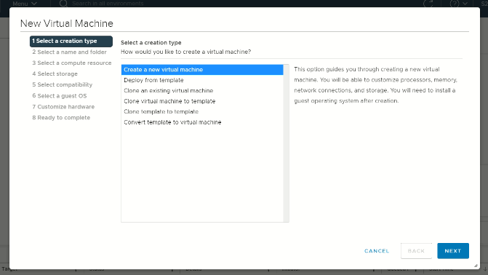Go to step 8 Ready to complete
The width and height of the screenshot is (488, 275).
coord(61,118)
